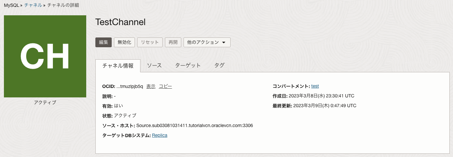Expand the 他のアクション dropdown menu

pyautogui.click(x=207, y=42)
